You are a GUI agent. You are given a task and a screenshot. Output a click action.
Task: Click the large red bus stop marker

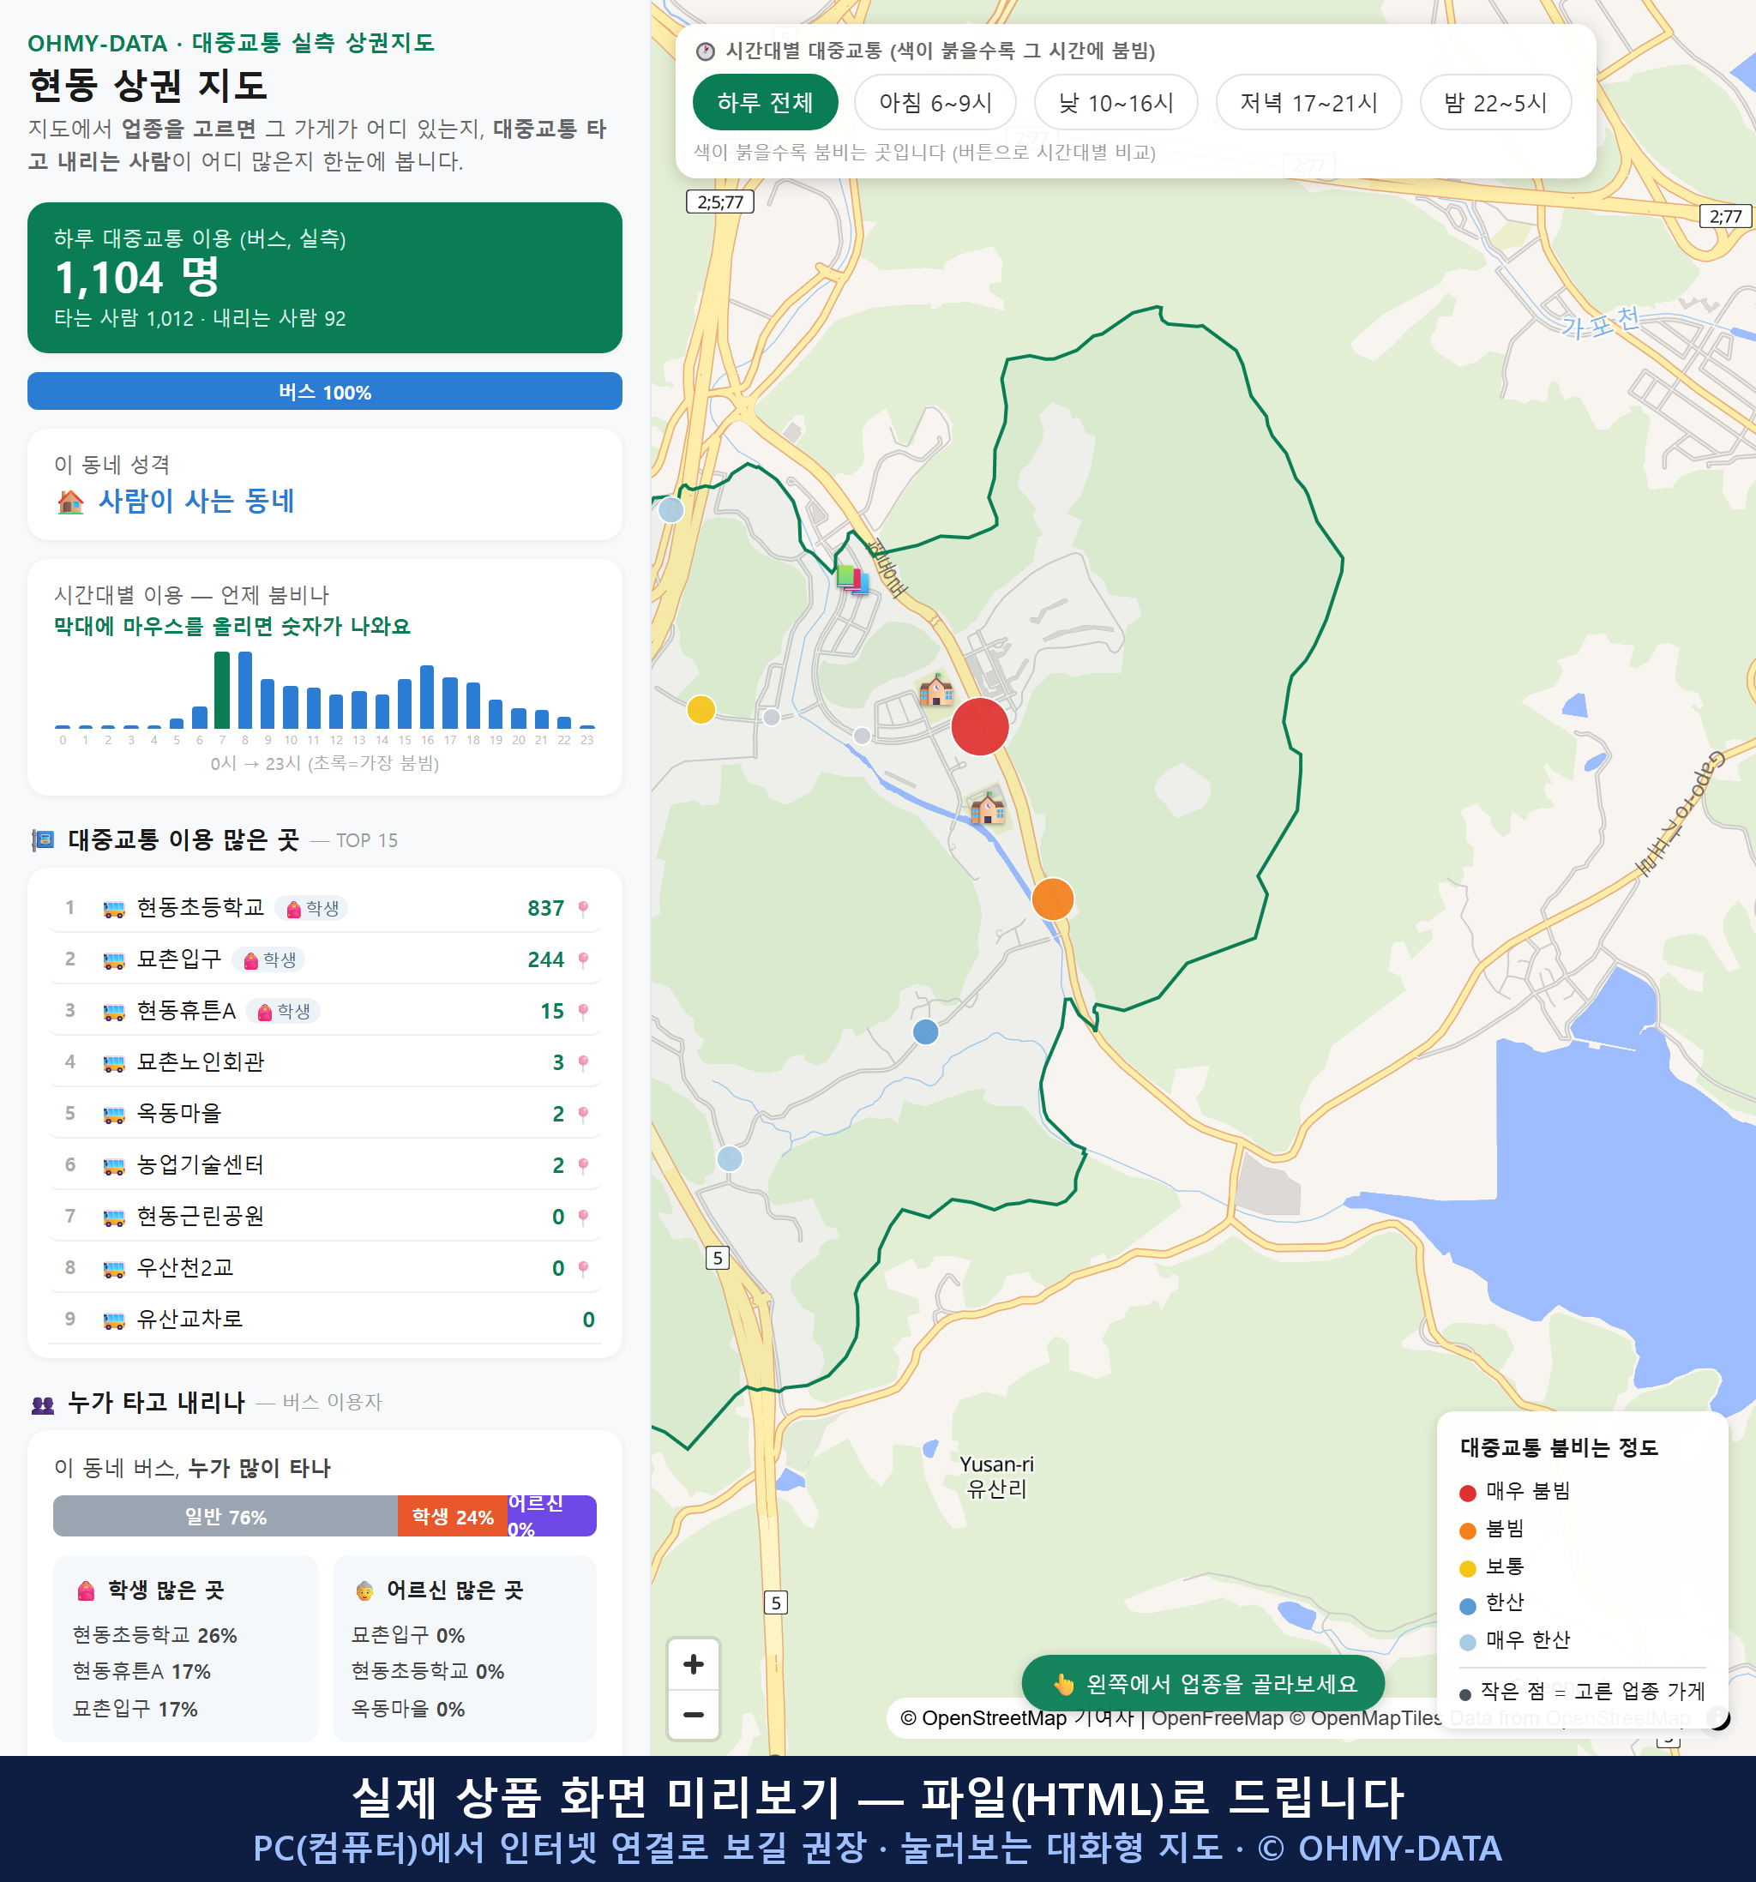(979, 726)
